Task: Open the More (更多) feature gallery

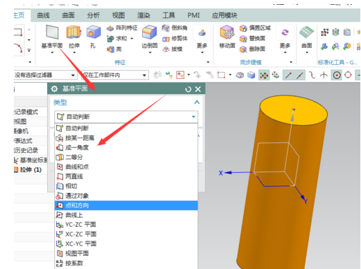Action: tap(202, 37)
